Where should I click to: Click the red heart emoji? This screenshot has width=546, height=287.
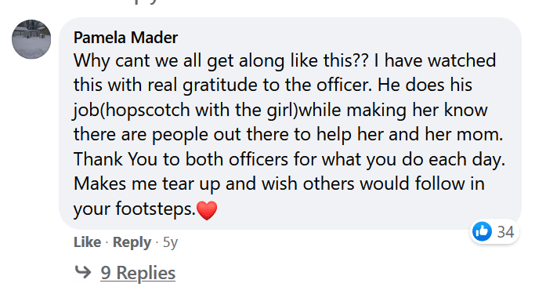[x=207, y=210]
